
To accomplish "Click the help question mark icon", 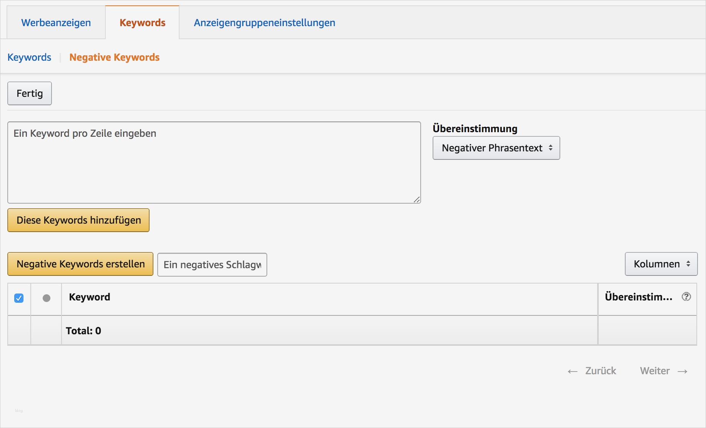I will [686, 297].
